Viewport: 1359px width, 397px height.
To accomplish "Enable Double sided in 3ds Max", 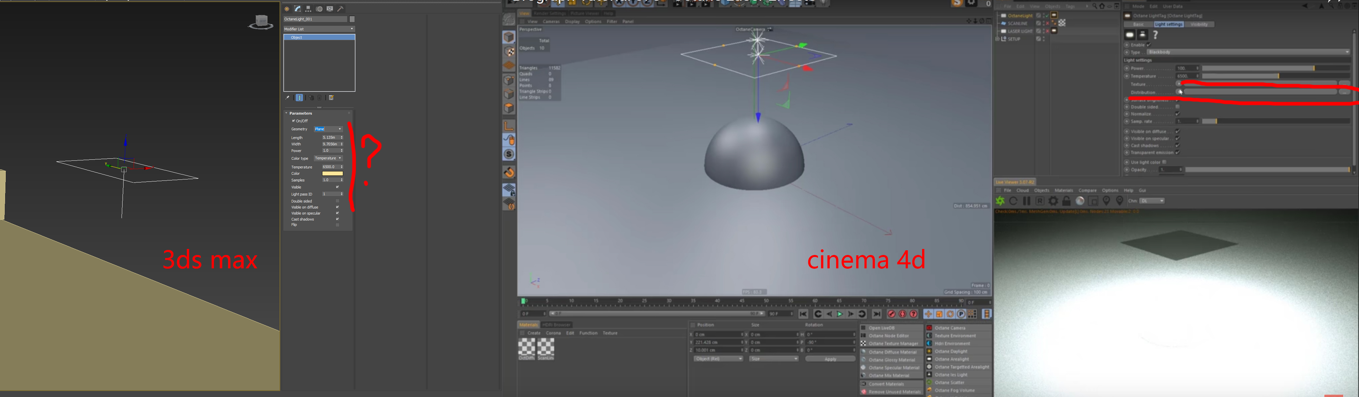I will (x=337, y=201).
